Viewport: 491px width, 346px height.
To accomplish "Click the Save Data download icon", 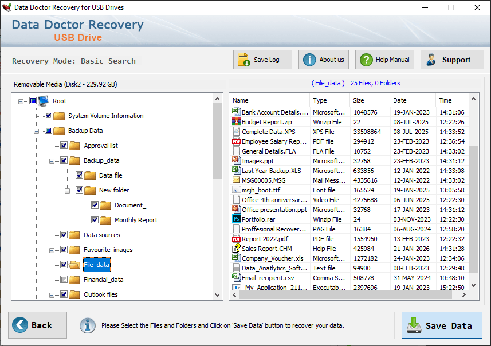I will (414, 325).
